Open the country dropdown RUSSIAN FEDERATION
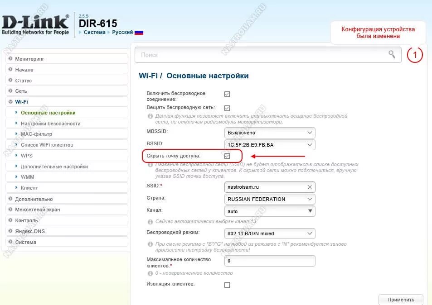 coord(270,199)
